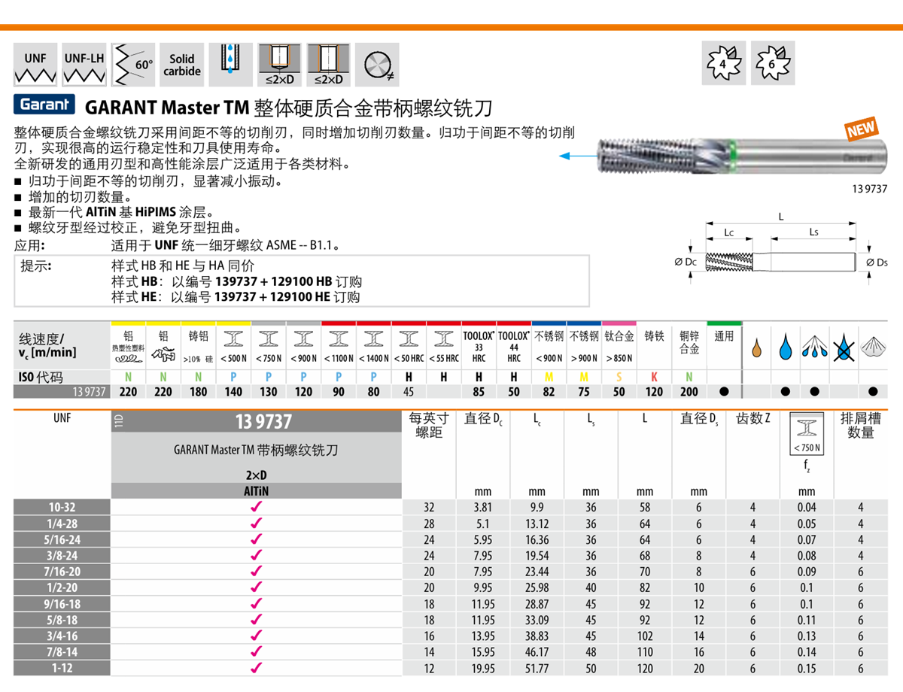Image resolution: width=903 pixels, height=692 pixels.
Task: Click the 钛合金 titanium alloy column header
Action: pyautogui.click(x=619, y=337)
